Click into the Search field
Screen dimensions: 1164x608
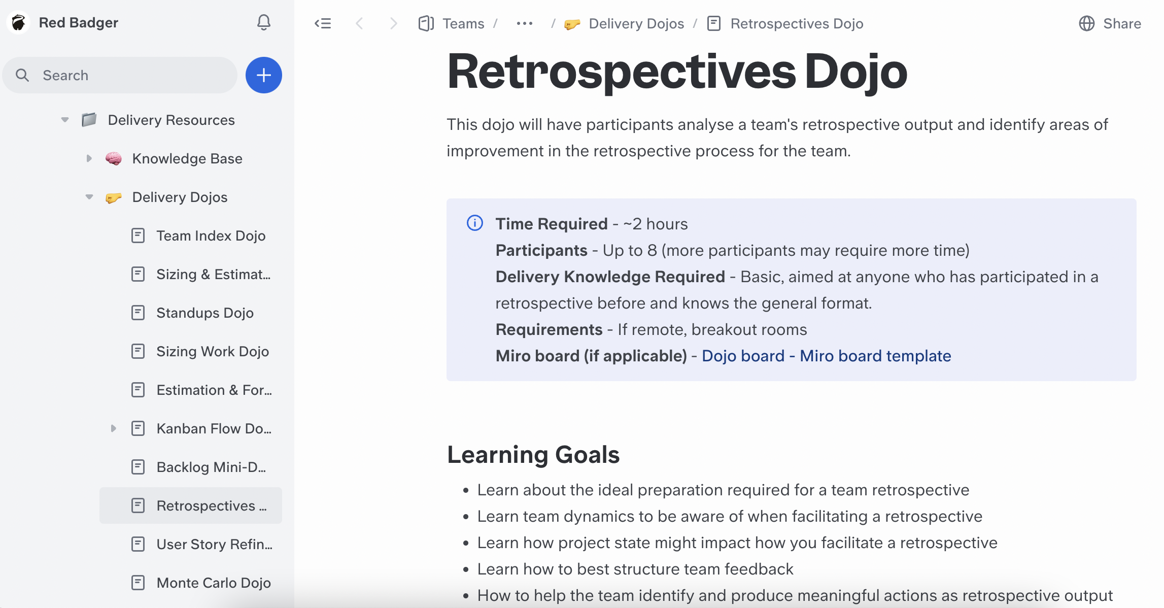120,75
